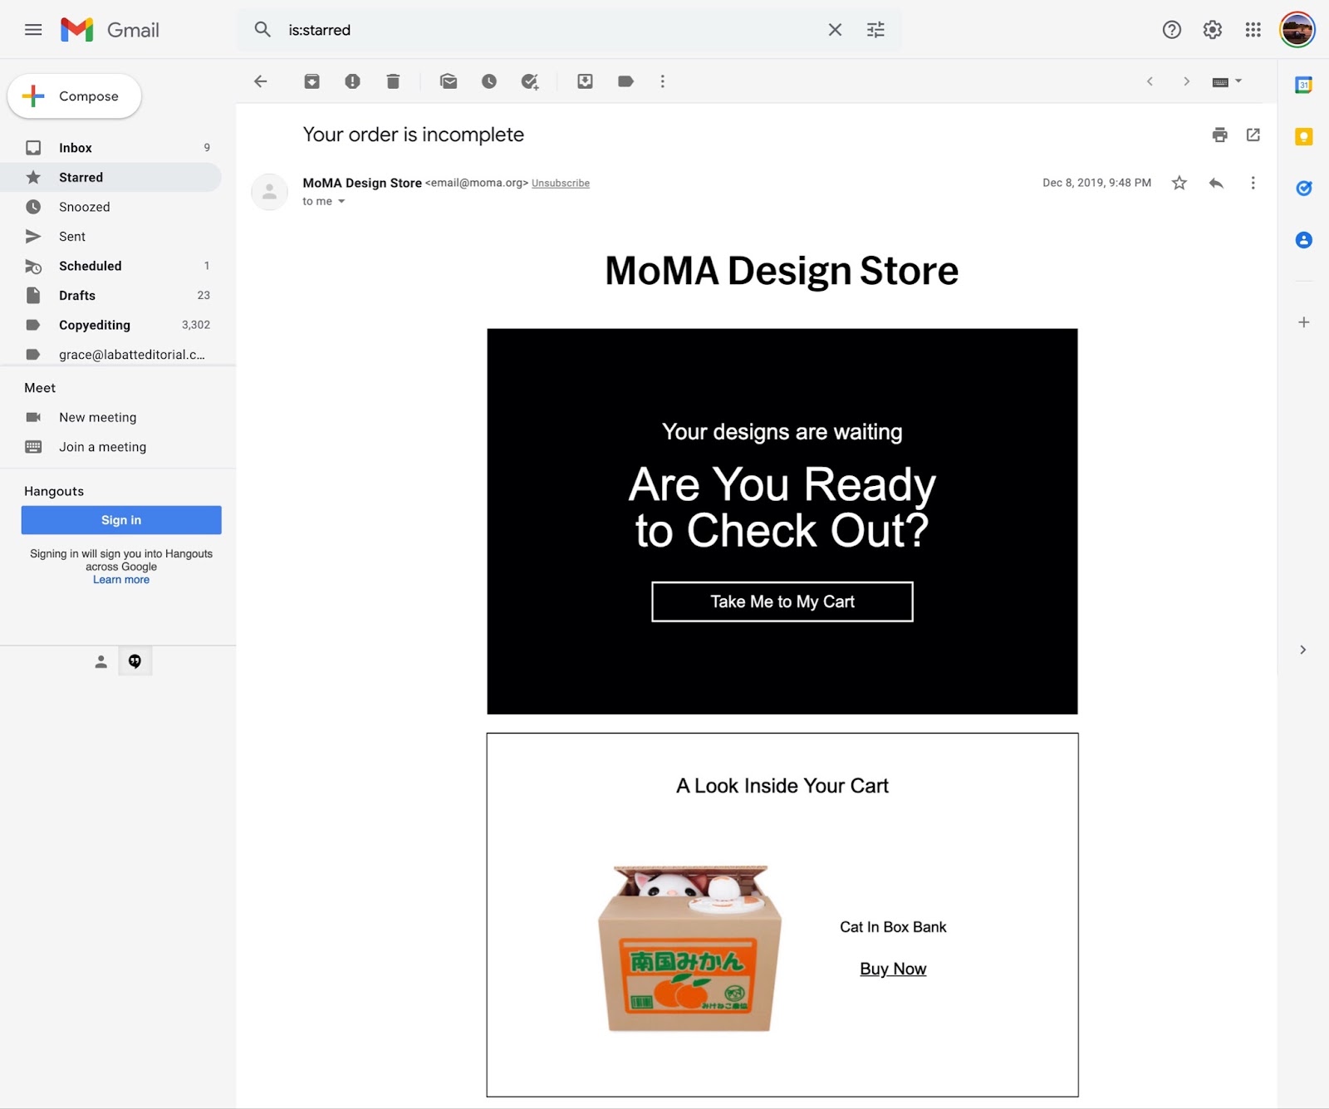
Task: Open the Scheduled folder
Action: 110,266
